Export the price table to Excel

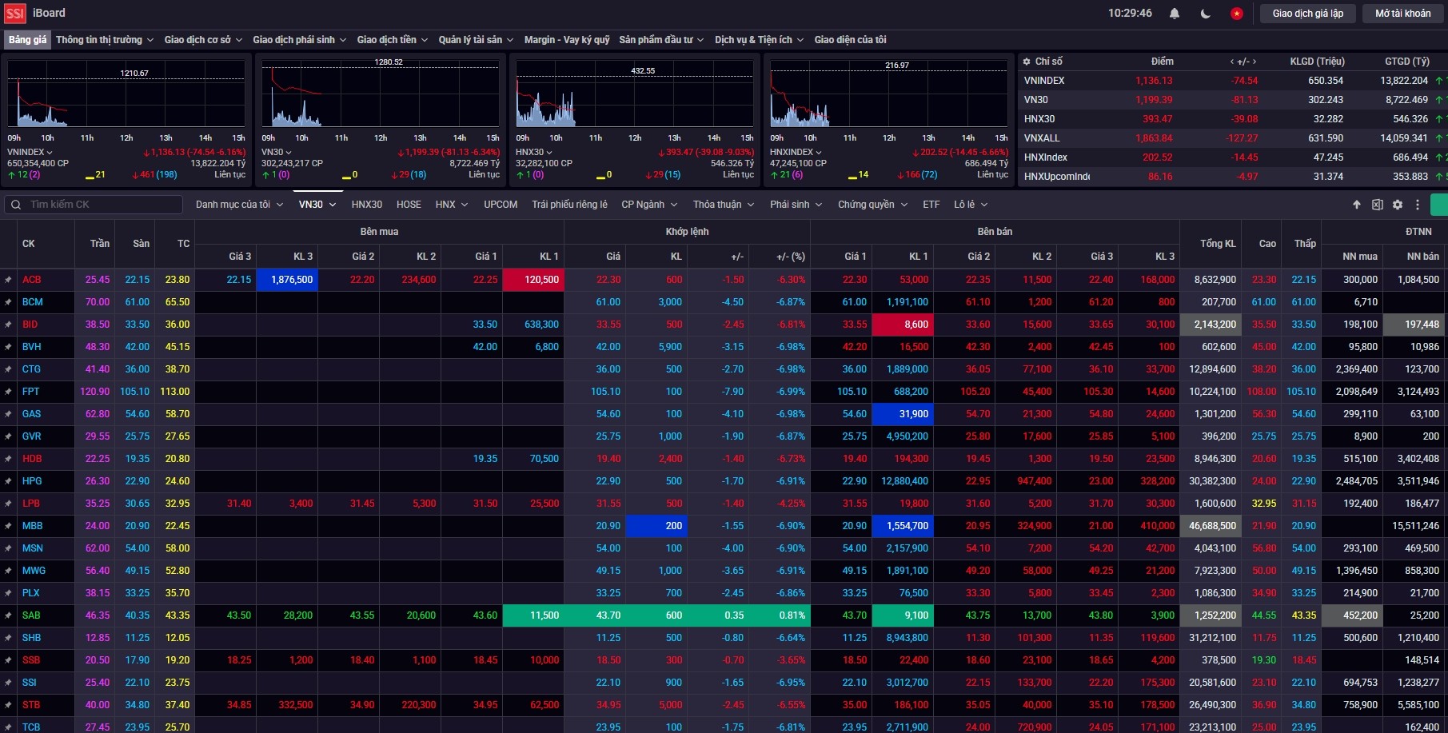pyautogui.click(x=1377, y=205)
